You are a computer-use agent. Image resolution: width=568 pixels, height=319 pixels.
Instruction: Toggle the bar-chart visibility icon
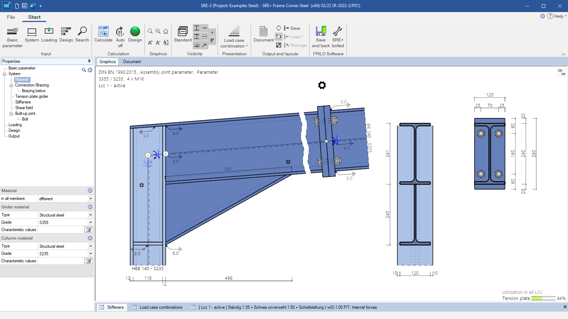pyautogui.click(x=212, y=41)
